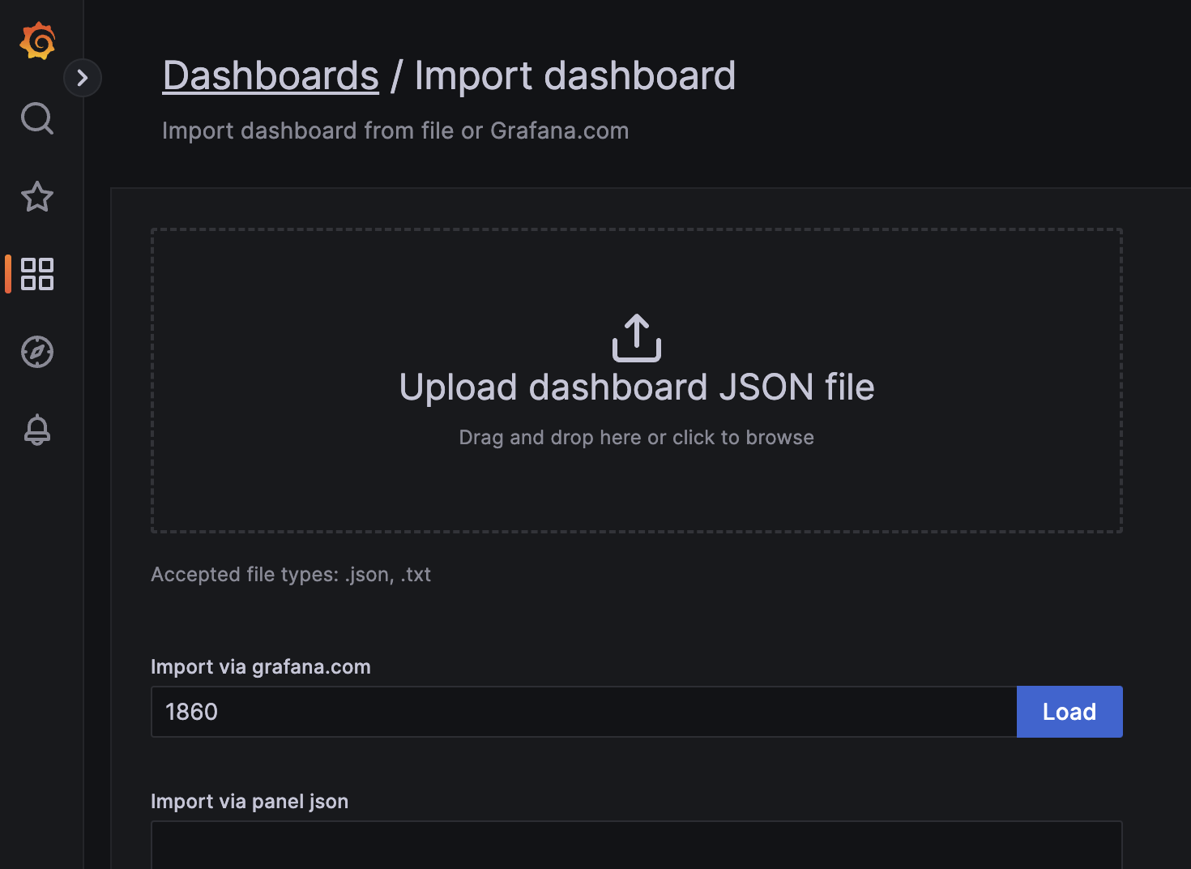Screen dimensions: 1191x869
Task: Click the blue Load button
Action: 1069,712
